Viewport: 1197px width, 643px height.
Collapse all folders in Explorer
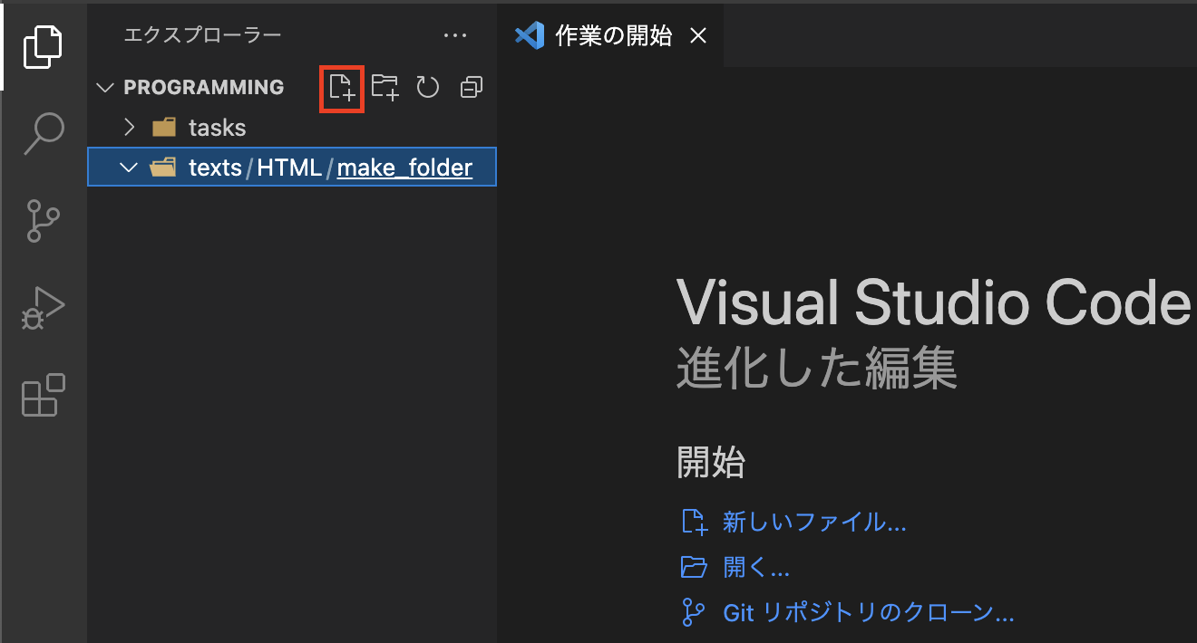tap(471, 87)
